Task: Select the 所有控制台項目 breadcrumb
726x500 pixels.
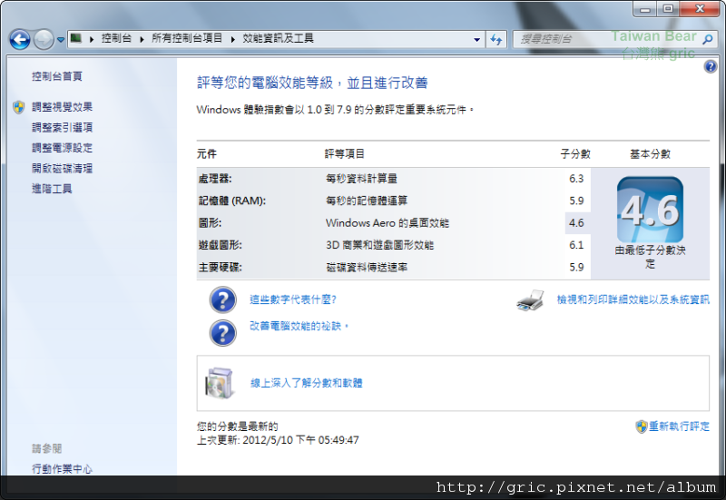Action: [187, 38]
